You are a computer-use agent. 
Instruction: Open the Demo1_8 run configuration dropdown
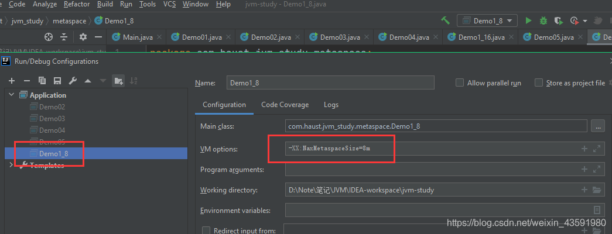click(x=487, y=20)
